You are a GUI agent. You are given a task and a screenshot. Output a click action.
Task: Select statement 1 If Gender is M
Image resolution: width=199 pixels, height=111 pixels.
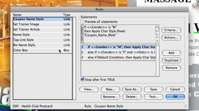(118, 47)
